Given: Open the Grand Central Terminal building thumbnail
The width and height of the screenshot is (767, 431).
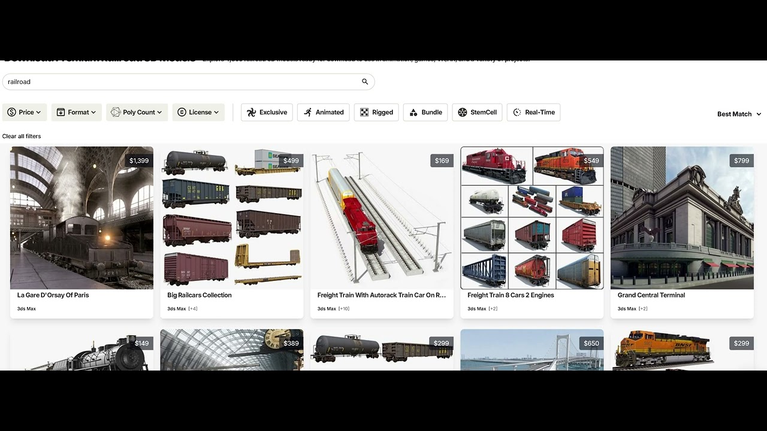Looking at the screenshot, I should point(682,218).
